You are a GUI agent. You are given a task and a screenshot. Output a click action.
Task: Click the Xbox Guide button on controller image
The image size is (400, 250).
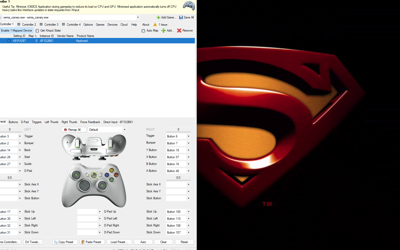[94, 175]
